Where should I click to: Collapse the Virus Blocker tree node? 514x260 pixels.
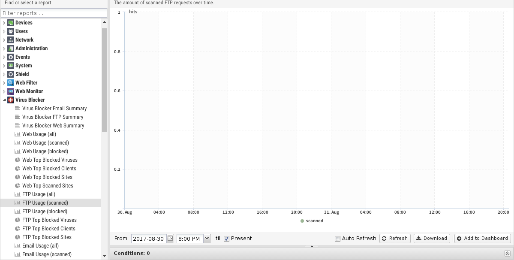pos(4,100)
